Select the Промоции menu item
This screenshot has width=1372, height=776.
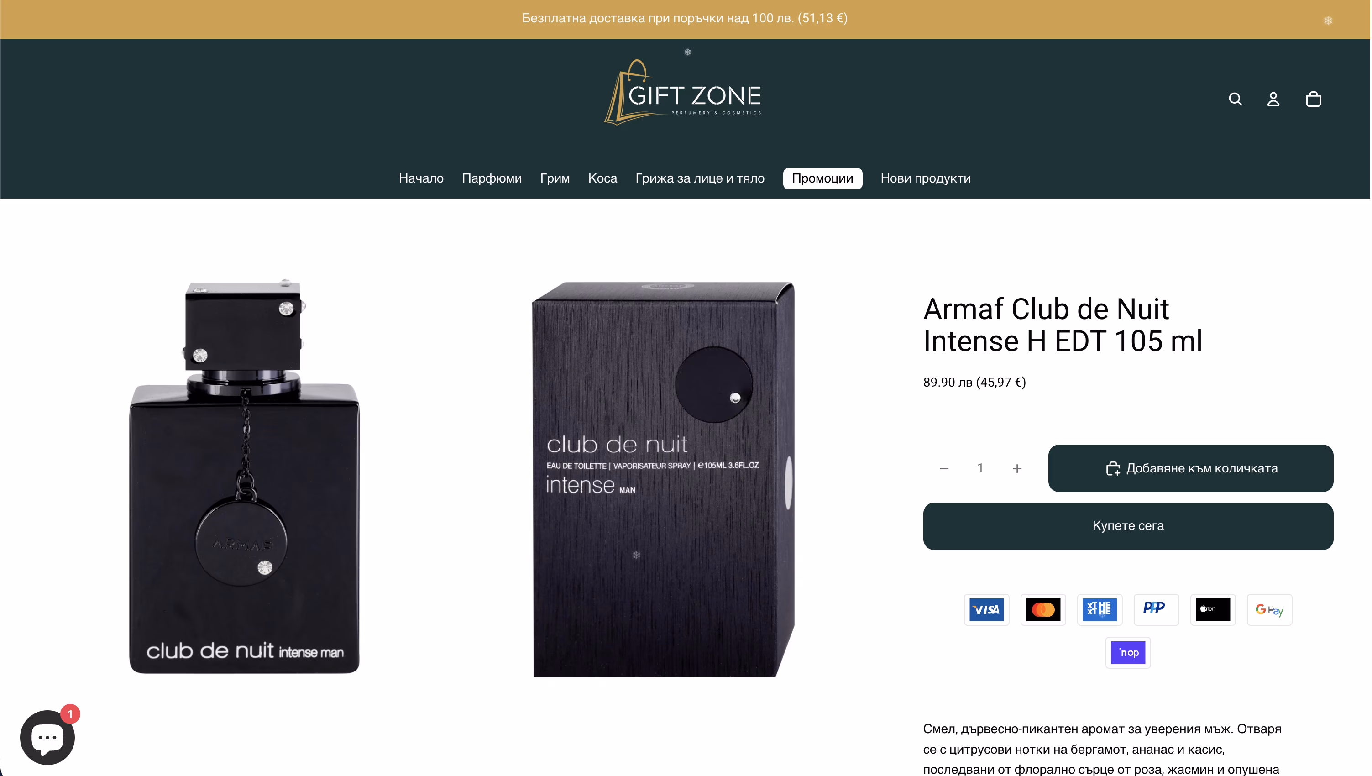click(x=823, y=178)
